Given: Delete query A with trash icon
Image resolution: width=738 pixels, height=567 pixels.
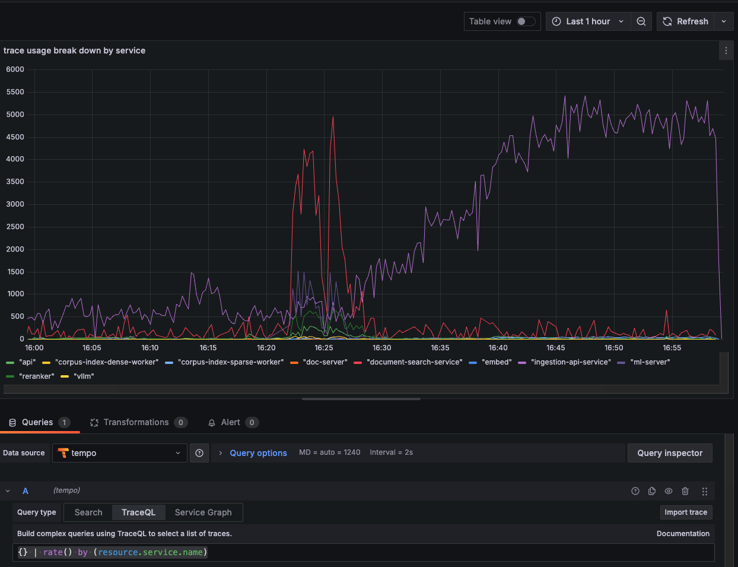Looking at the screenshot, I should click(x=685, y=491).
